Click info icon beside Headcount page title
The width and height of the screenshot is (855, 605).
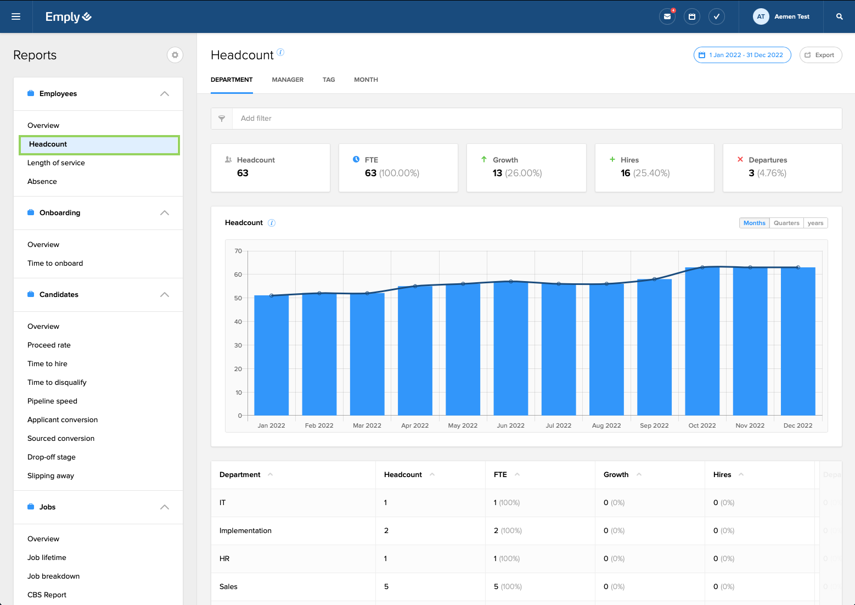pos(280,52)
